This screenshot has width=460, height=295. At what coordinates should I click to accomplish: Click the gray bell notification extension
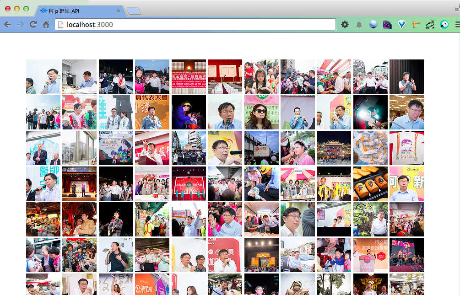tap(359, 25)
